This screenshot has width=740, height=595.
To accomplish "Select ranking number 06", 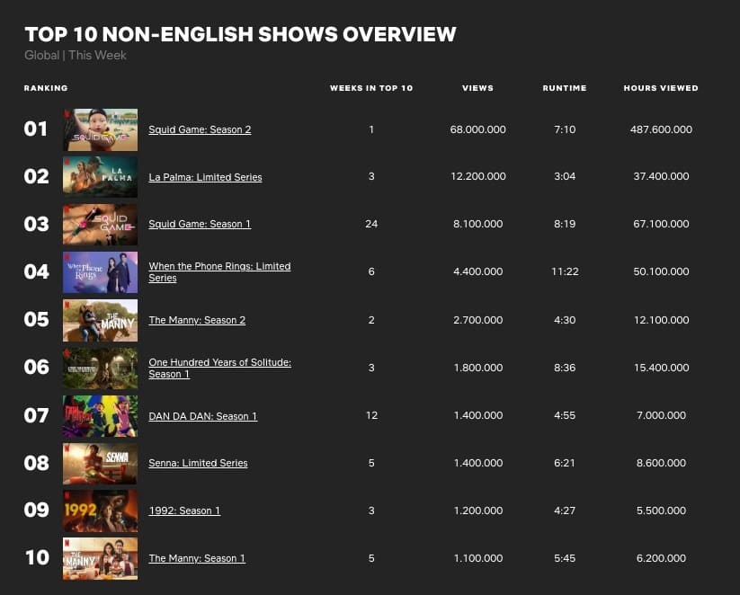I will 36,367.
